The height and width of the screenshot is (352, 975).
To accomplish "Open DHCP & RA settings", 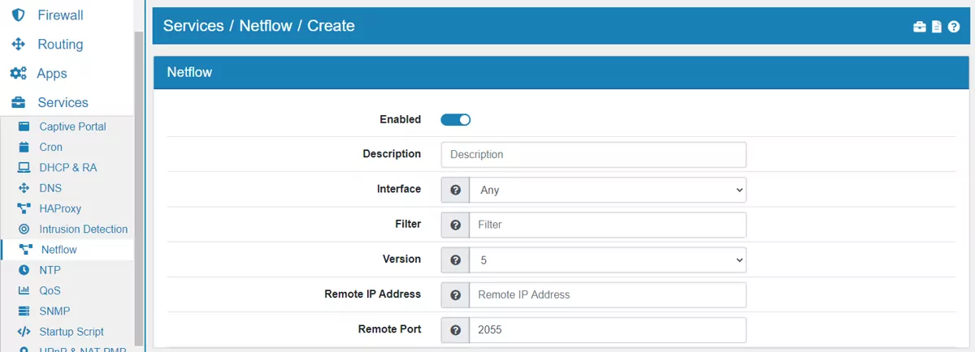I will 67,167.
